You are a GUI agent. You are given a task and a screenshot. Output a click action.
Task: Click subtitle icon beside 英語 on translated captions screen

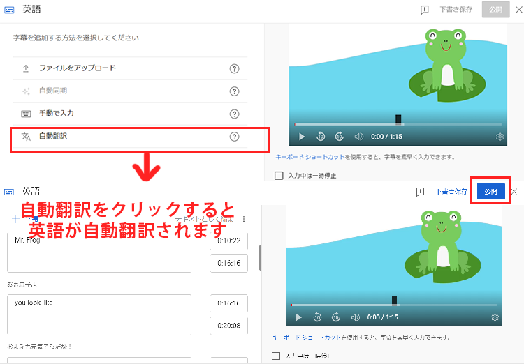click(9, 192)
